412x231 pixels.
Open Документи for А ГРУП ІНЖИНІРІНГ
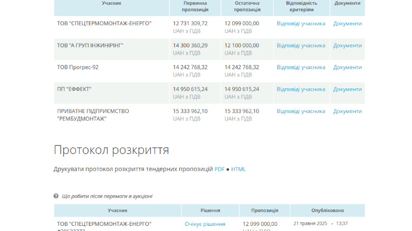pyautogui.click(x=347, y=45)
